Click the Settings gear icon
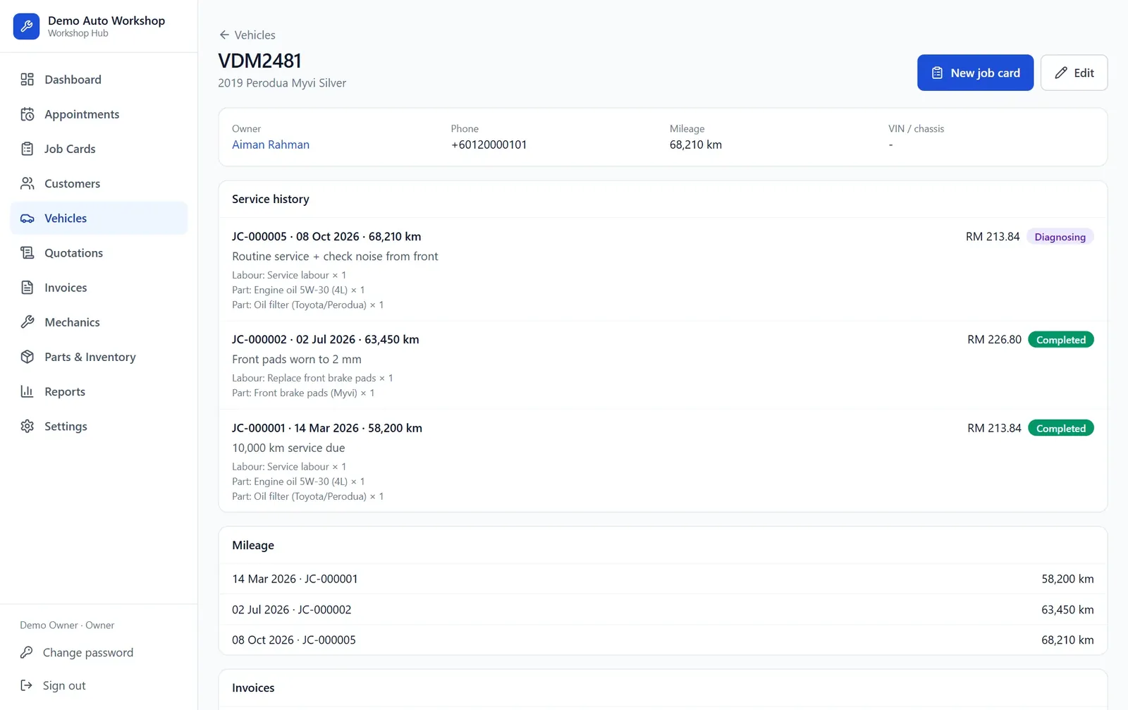Screen dimensions: 1128x710 (27, 427)
